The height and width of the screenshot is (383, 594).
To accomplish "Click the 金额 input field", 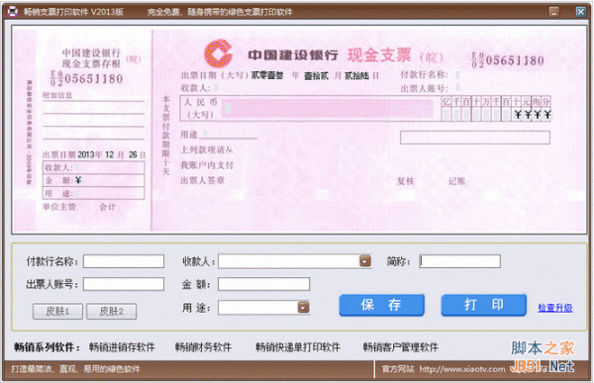I will [263, 284].
